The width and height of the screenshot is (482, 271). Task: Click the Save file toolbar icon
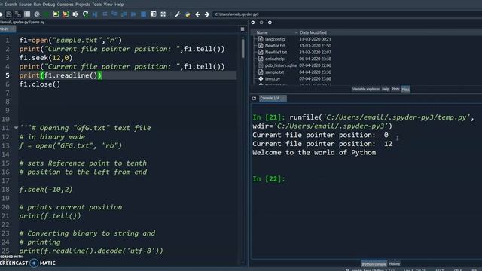[x=9, y=14]
